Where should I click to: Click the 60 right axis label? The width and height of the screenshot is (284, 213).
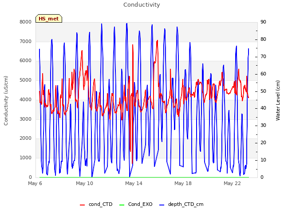pyautogui.click(x=263, y=74)
